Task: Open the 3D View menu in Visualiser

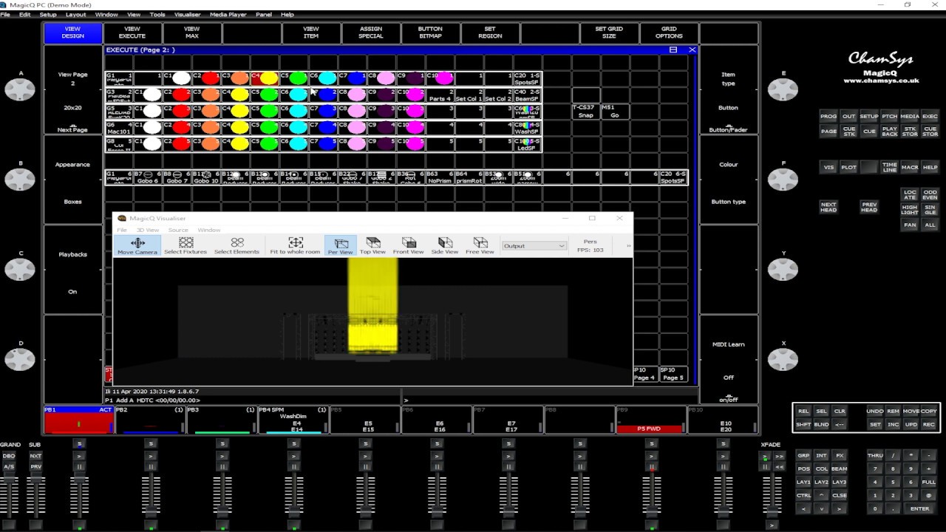Action: [x=148, y=230]
